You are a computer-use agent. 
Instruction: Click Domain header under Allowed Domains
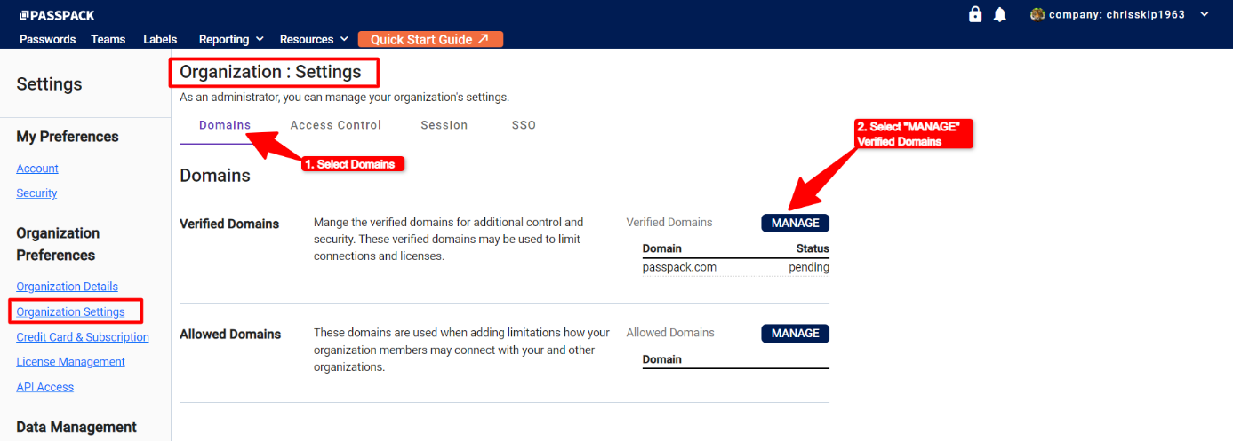662,359
